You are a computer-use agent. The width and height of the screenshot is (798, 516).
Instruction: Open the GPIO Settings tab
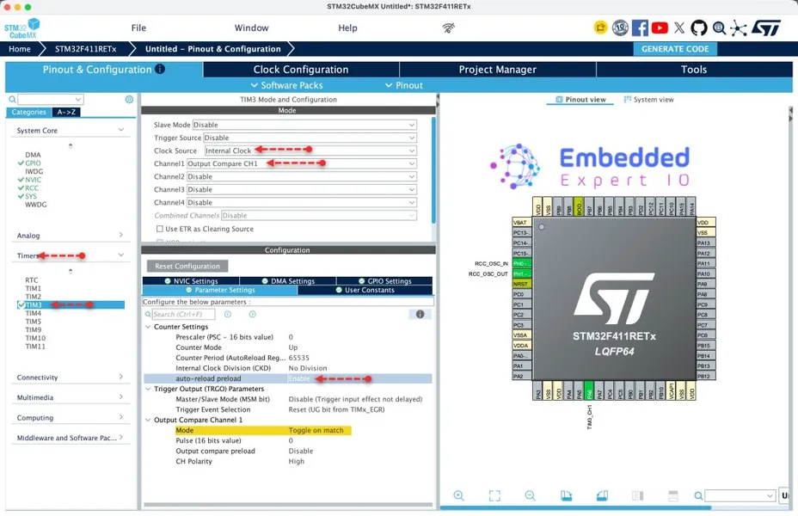384,281
